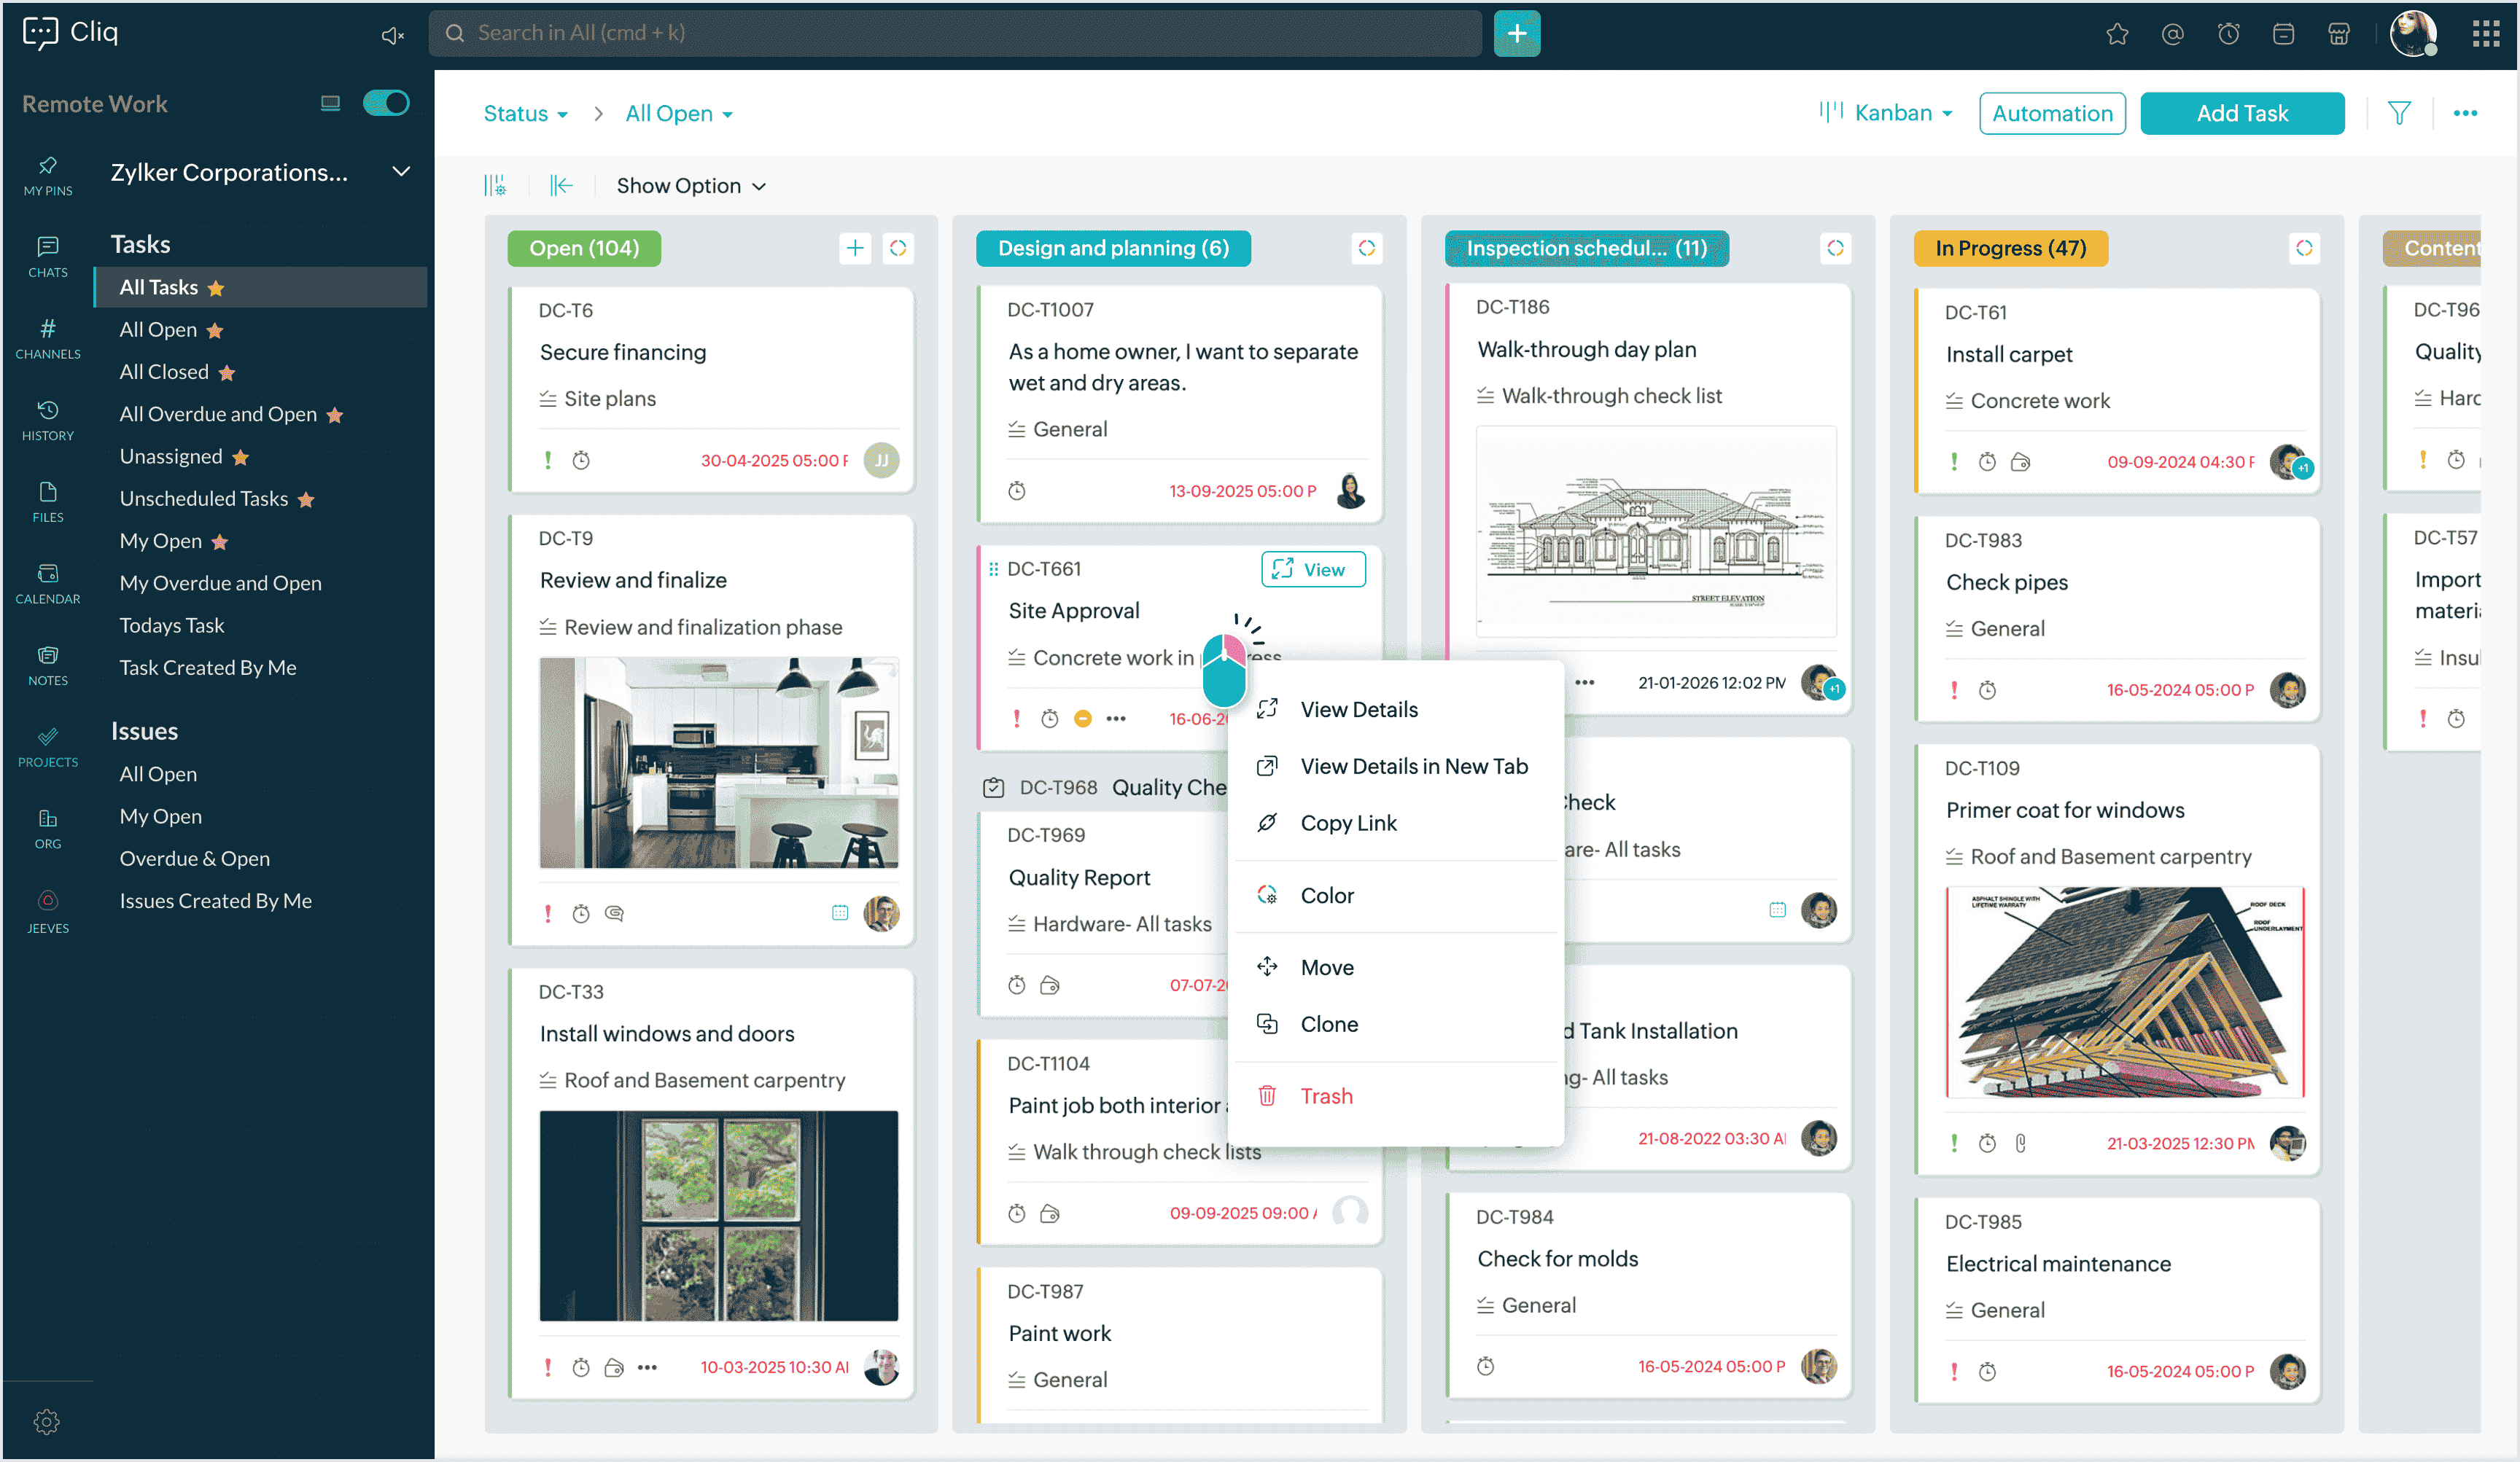Toggle the Remote Work switch
The height and width of the screenshot is (1462, 2520).
386,103
